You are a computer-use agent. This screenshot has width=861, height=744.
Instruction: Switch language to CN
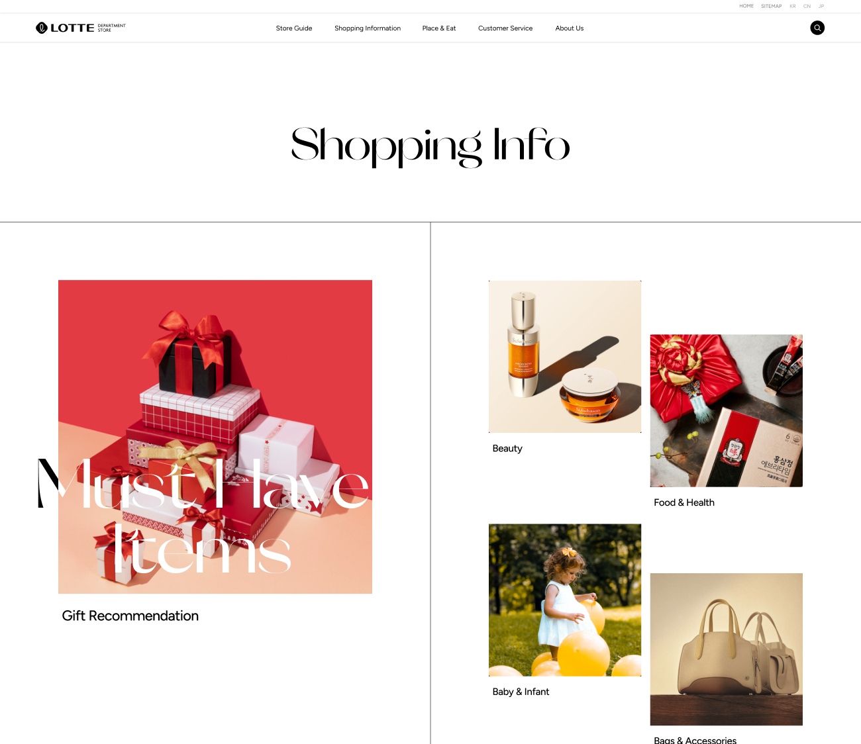[807, 6]
